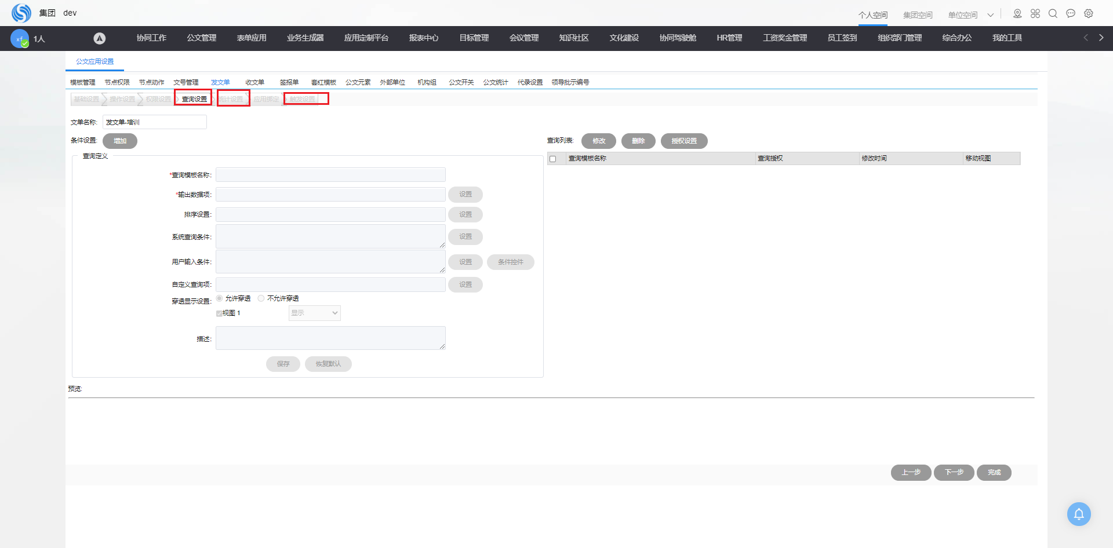Open 组织部门管理 menu
Screen dimensions: 1113x548
pyautogui.click(x=900, y=38)
